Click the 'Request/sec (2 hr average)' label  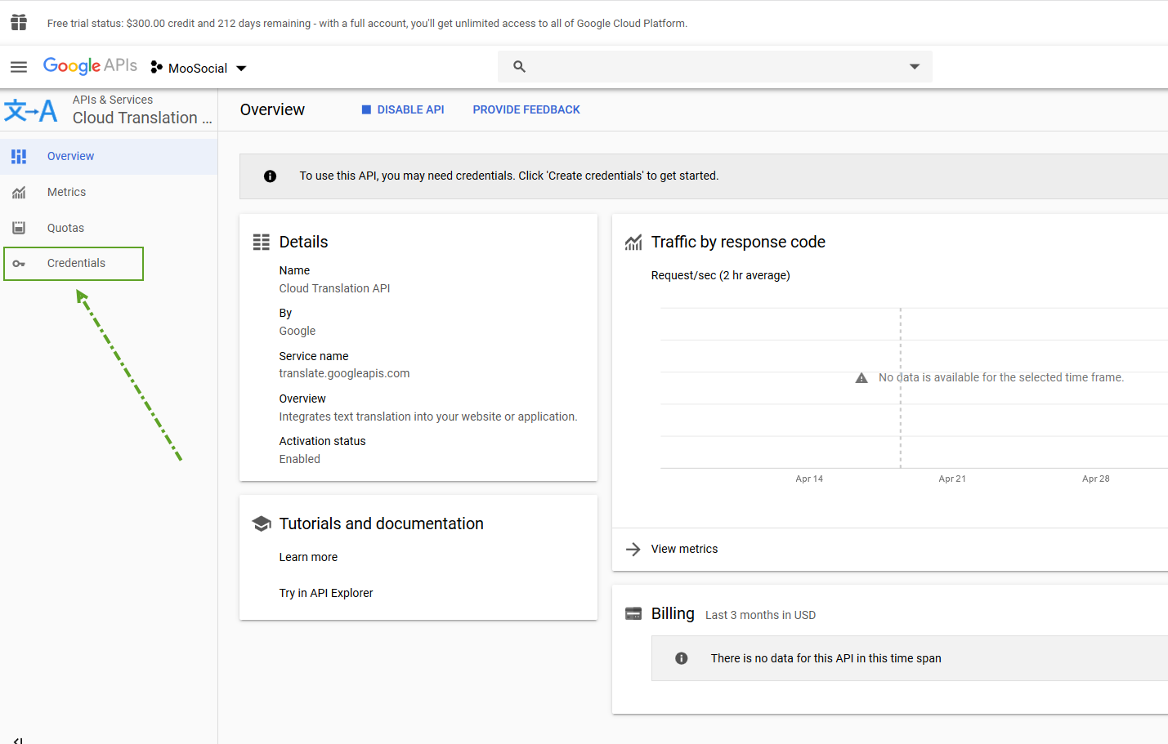click(x=721, y=275)
